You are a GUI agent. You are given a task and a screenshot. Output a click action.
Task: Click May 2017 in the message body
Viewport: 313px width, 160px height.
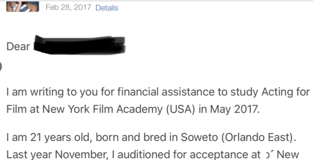pos(235,110)
